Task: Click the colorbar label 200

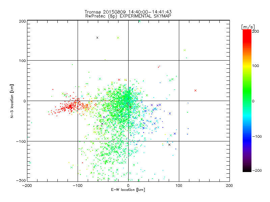Action: (255, 31)
